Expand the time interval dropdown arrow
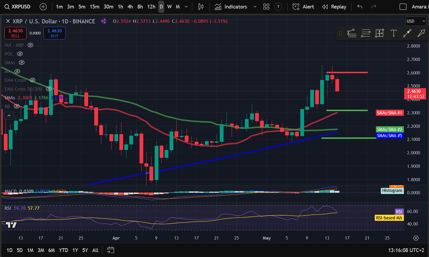Screen dimensions: 429x257 click(x=186, y=7)
